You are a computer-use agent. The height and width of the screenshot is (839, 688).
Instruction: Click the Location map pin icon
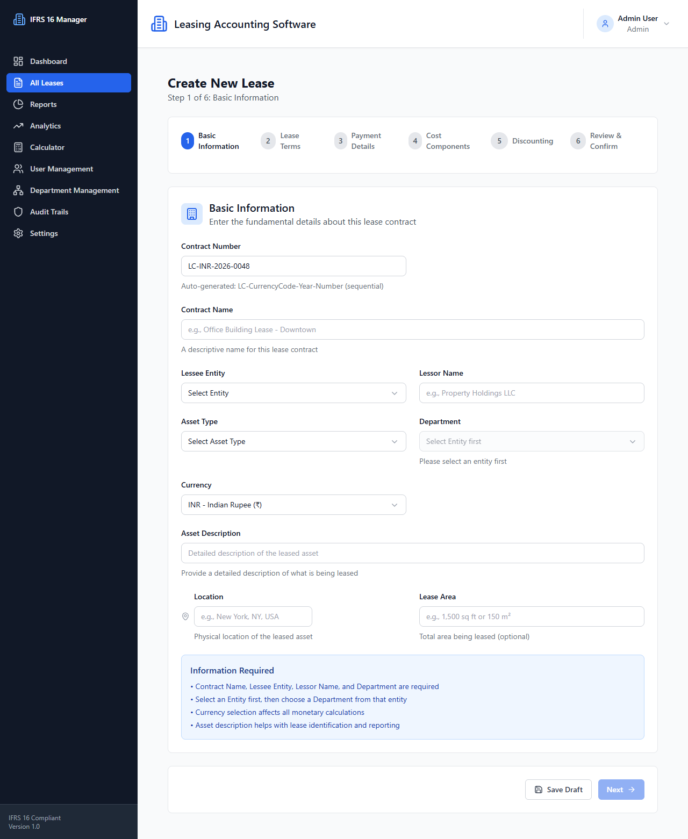(x=185, y=616)
